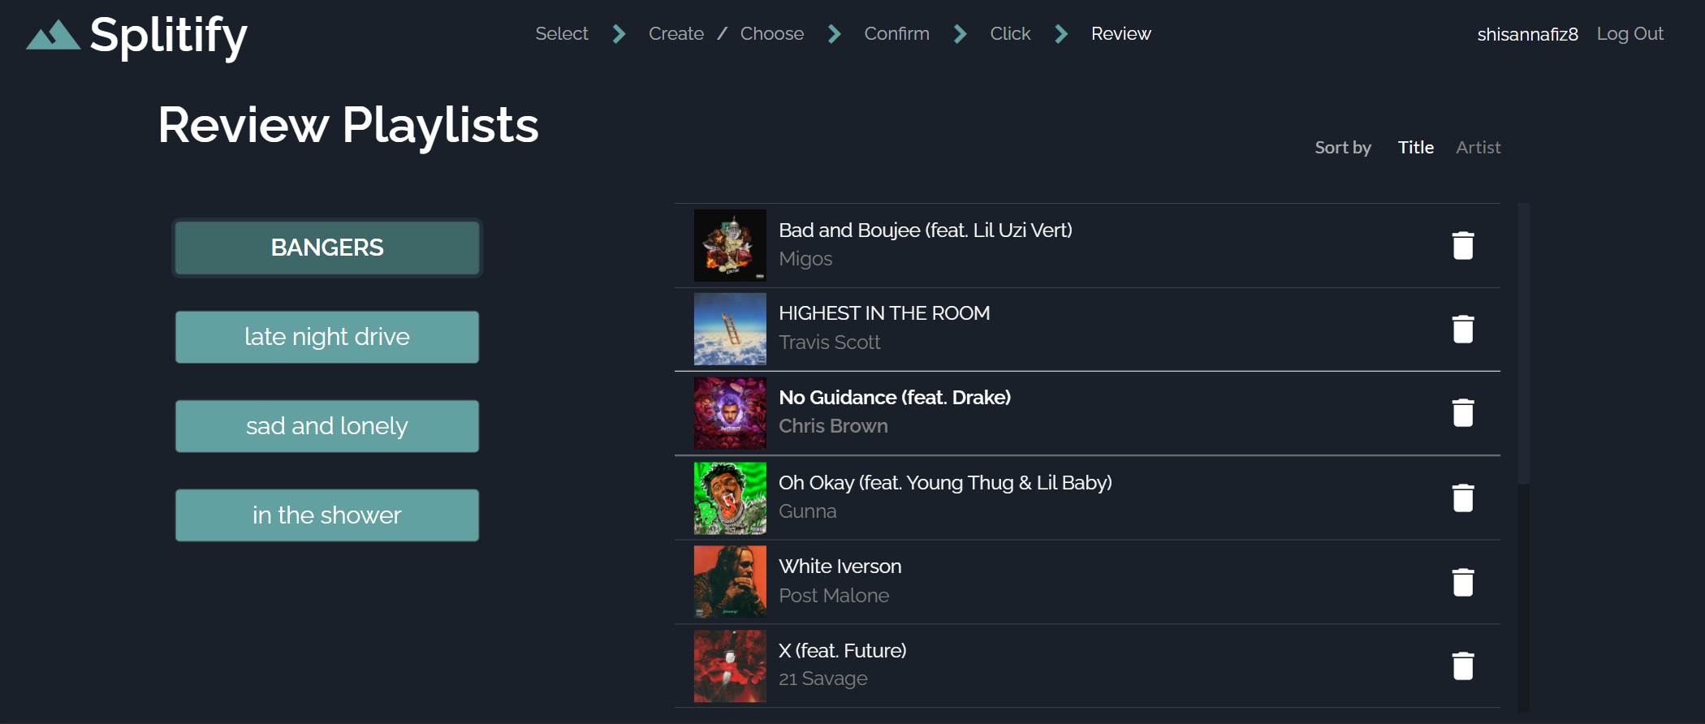View the in the shower playlist

(327, 515)
